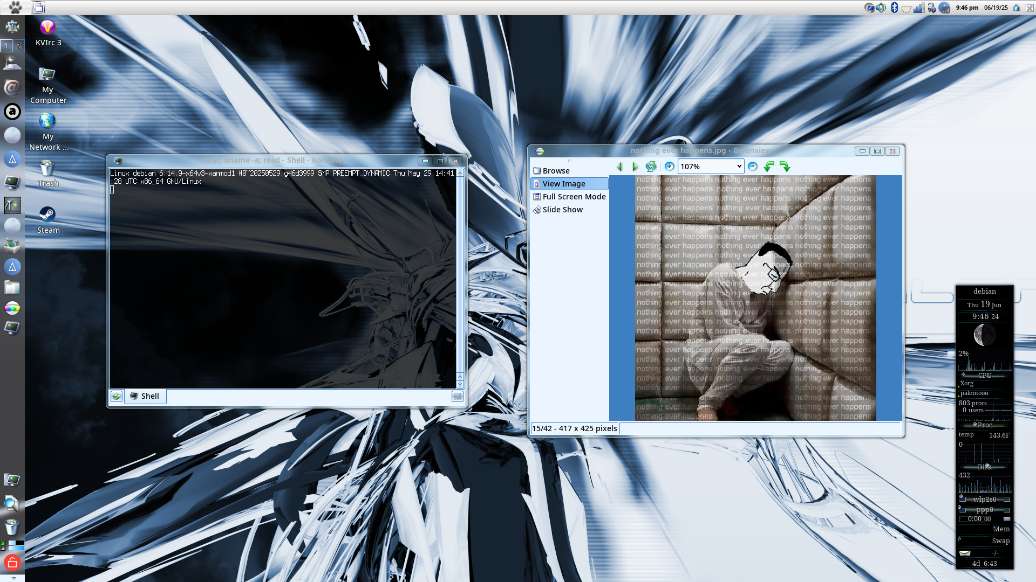Open the paw-print start menu

[x=15, y=8]
